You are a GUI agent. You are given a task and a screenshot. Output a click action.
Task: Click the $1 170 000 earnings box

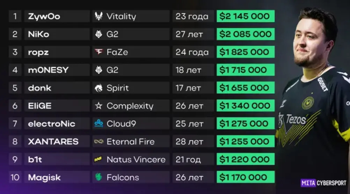(246, 177)
